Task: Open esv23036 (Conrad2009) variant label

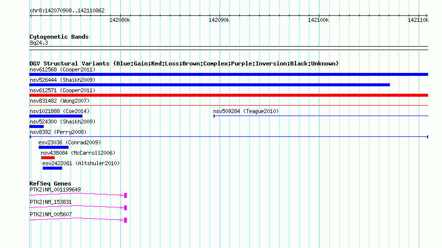Action: tap(70, 142)
